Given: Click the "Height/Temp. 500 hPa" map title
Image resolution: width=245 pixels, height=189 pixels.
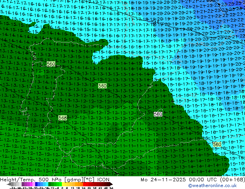Looking at the screenshot, I should coord(31,180).
